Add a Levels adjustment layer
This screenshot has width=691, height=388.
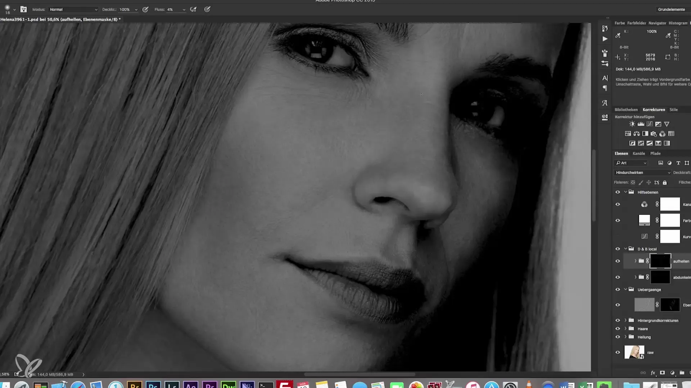click(x=641, y=124)
